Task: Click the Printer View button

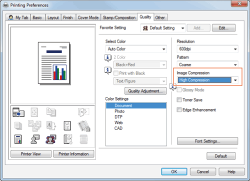Action: click(x=31, y=153)
